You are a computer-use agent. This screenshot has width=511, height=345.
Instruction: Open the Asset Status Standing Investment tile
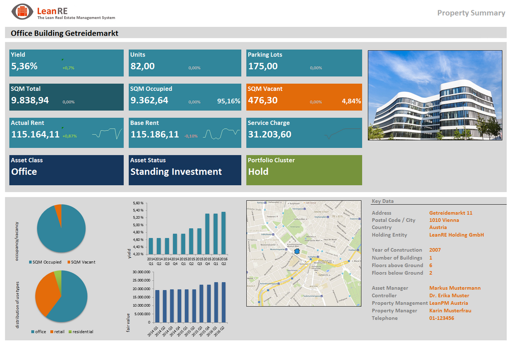tap(185, 170)
